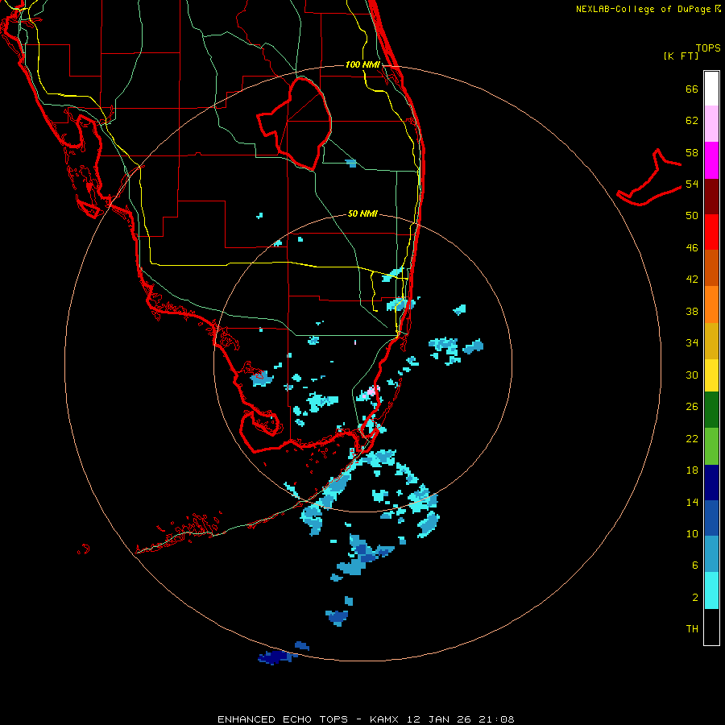725x725 pixels.
Task: Click the 46 value on the legend
Action: (x=692, y=248)
